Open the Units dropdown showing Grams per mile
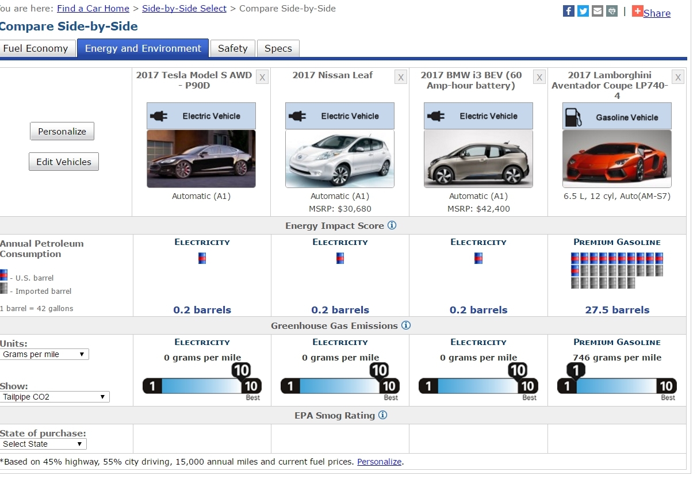 [x=44, y=354]
